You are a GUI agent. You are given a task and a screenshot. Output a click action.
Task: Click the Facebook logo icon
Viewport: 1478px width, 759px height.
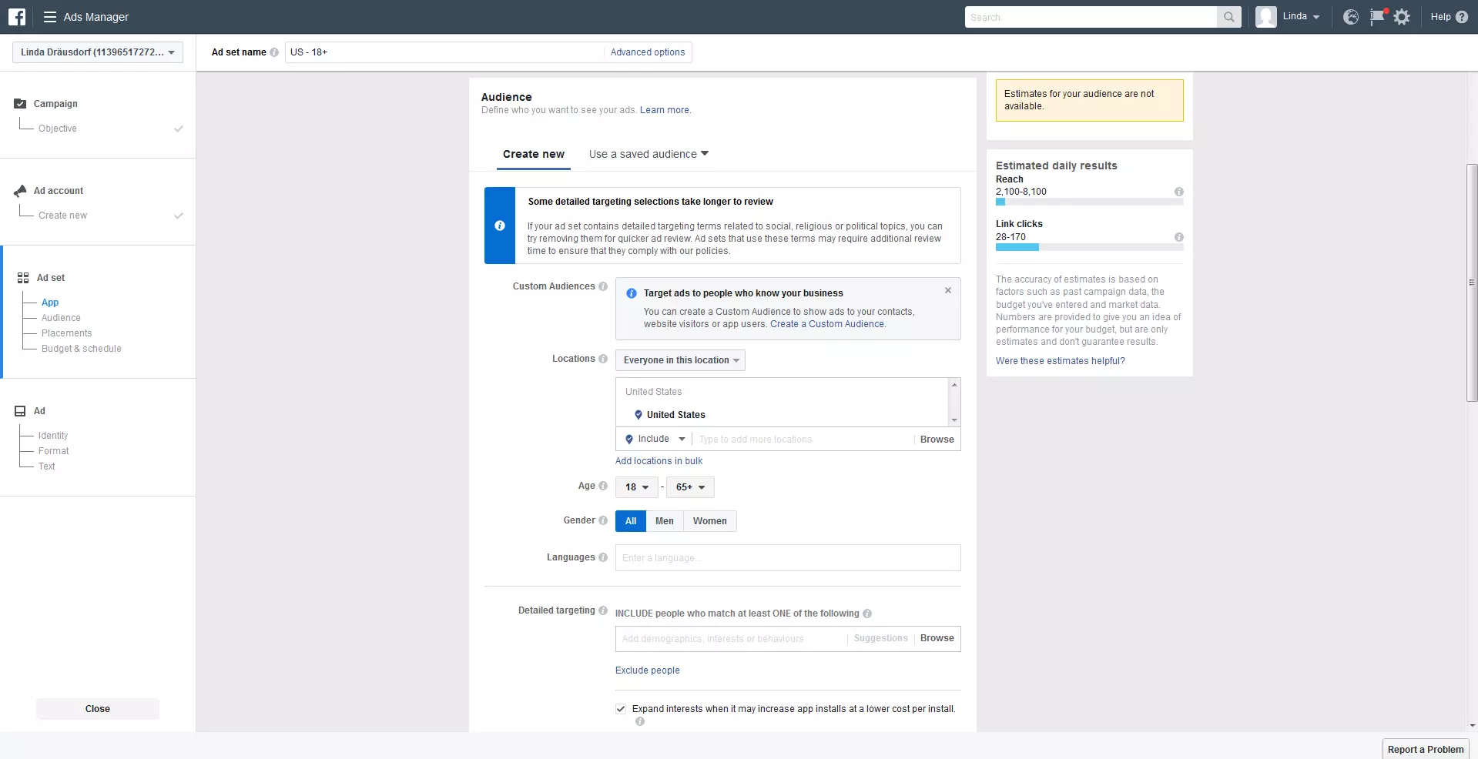[17, 17]
